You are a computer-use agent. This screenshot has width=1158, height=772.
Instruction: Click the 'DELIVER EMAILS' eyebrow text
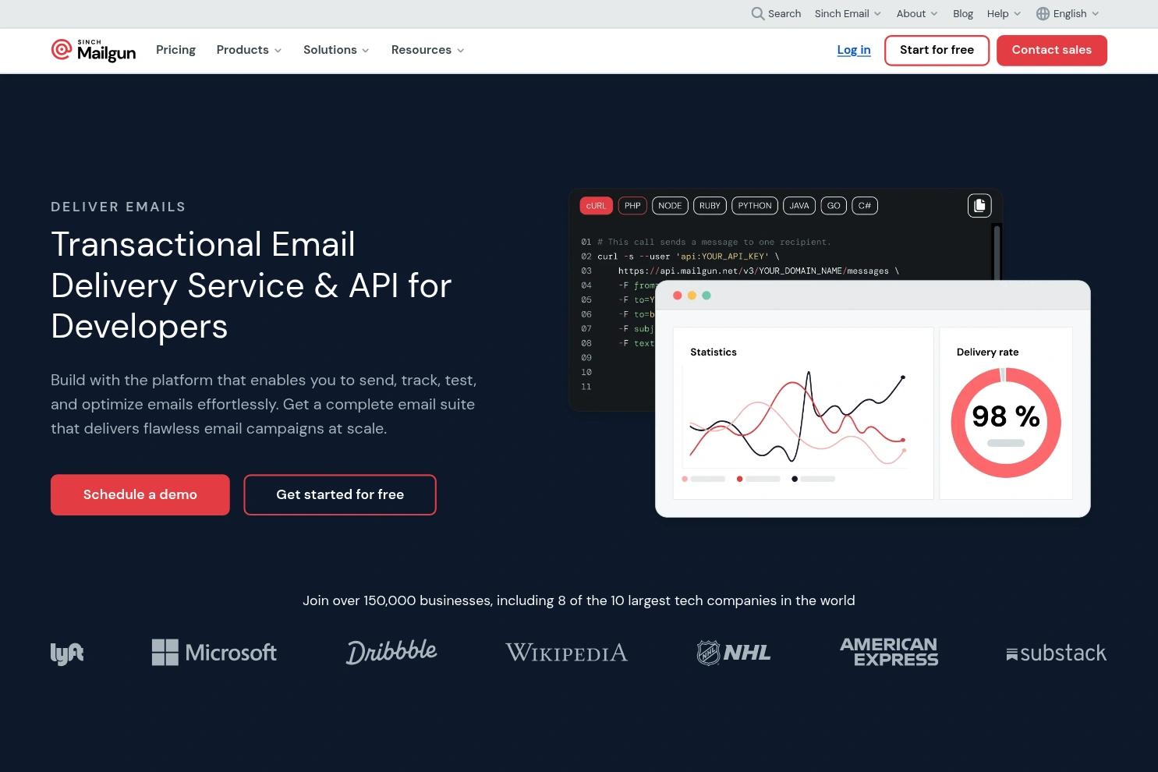119,207
